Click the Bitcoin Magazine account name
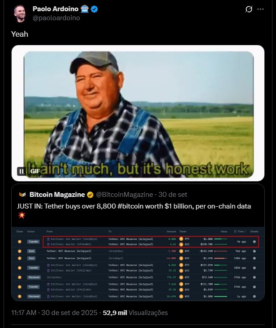 click(57, 195)
